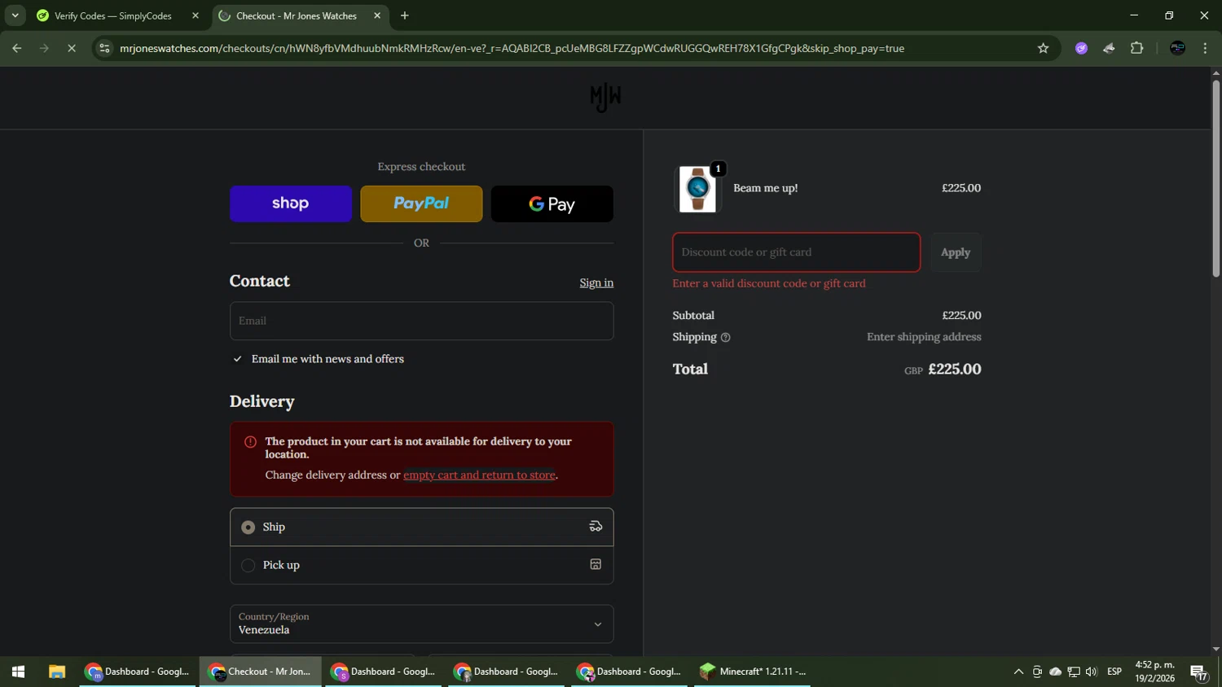Click the Beam me up! watch thumbnail
The height and width of the screenshot is (687, 1222).
click(x=697, y=189)
